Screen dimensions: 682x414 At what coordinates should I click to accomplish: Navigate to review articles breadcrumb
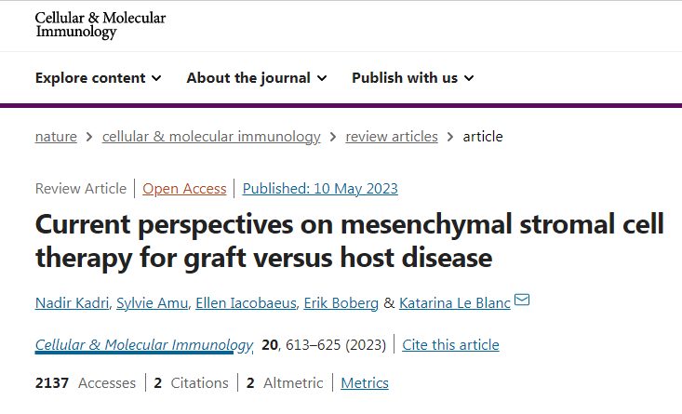[392, 137]
